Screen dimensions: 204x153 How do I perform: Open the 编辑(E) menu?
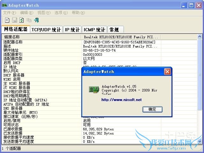[x=27, y=13]
